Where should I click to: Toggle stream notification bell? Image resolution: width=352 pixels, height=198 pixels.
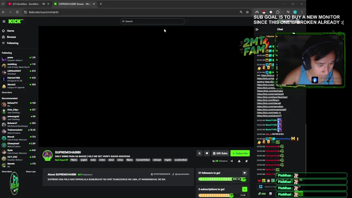pyautogui.click(x=199, y=153)
